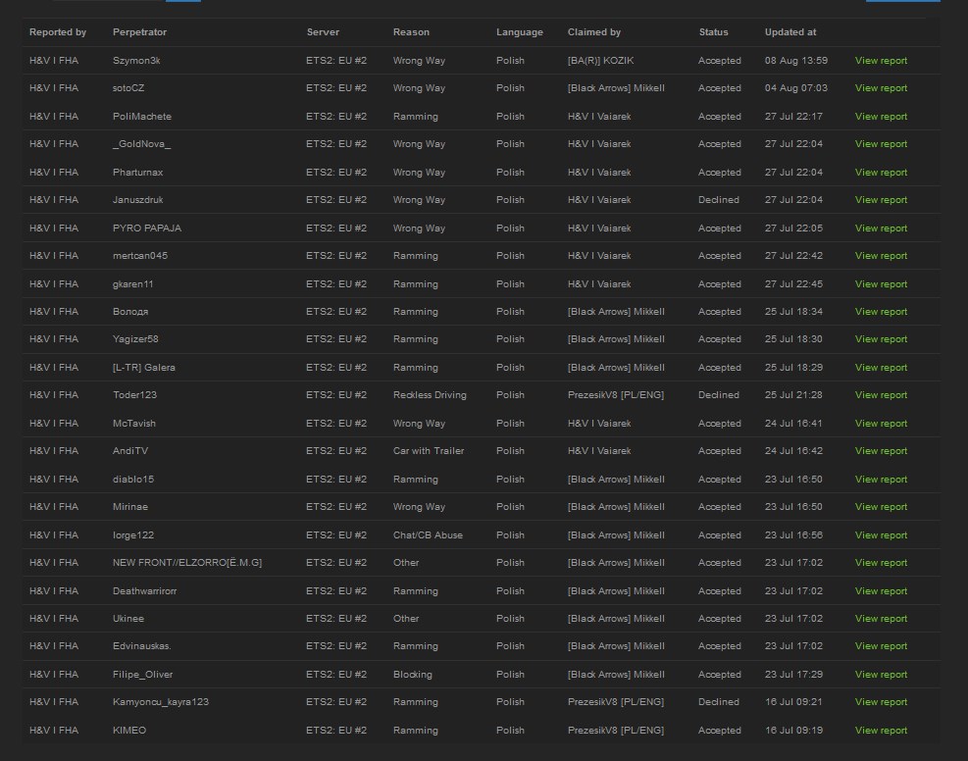View the declined Januszdruk report
968x761 pixels.
(881, 200)
